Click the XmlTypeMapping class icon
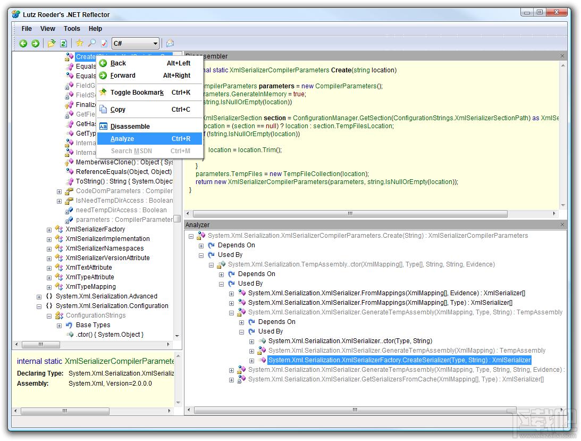 pyautogui.click(x=59, y=287)
